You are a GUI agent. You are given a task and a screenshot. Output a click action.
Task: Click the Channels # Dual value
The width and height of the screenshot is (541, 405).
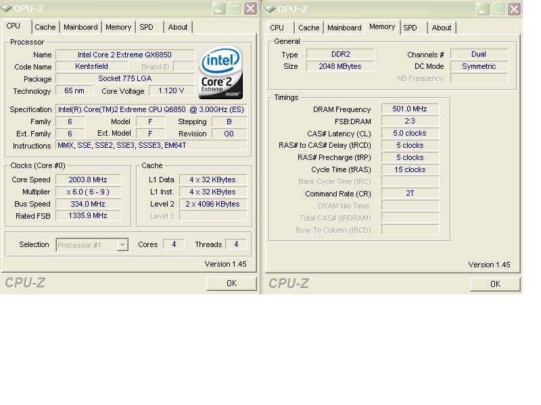[479, 54]
